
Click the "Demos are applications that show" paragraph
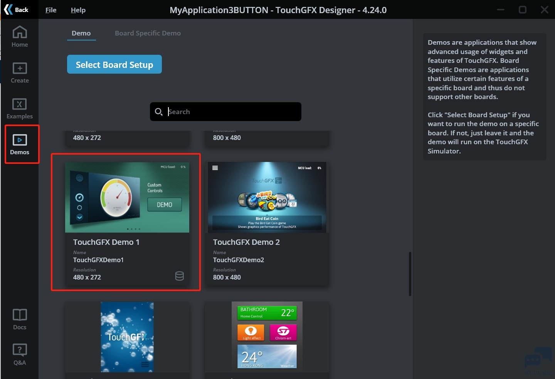(482, 69)
